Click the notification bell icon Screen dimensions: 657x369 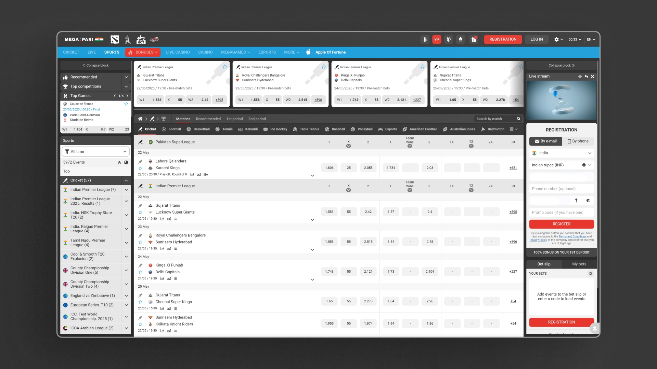coord(461,39)
